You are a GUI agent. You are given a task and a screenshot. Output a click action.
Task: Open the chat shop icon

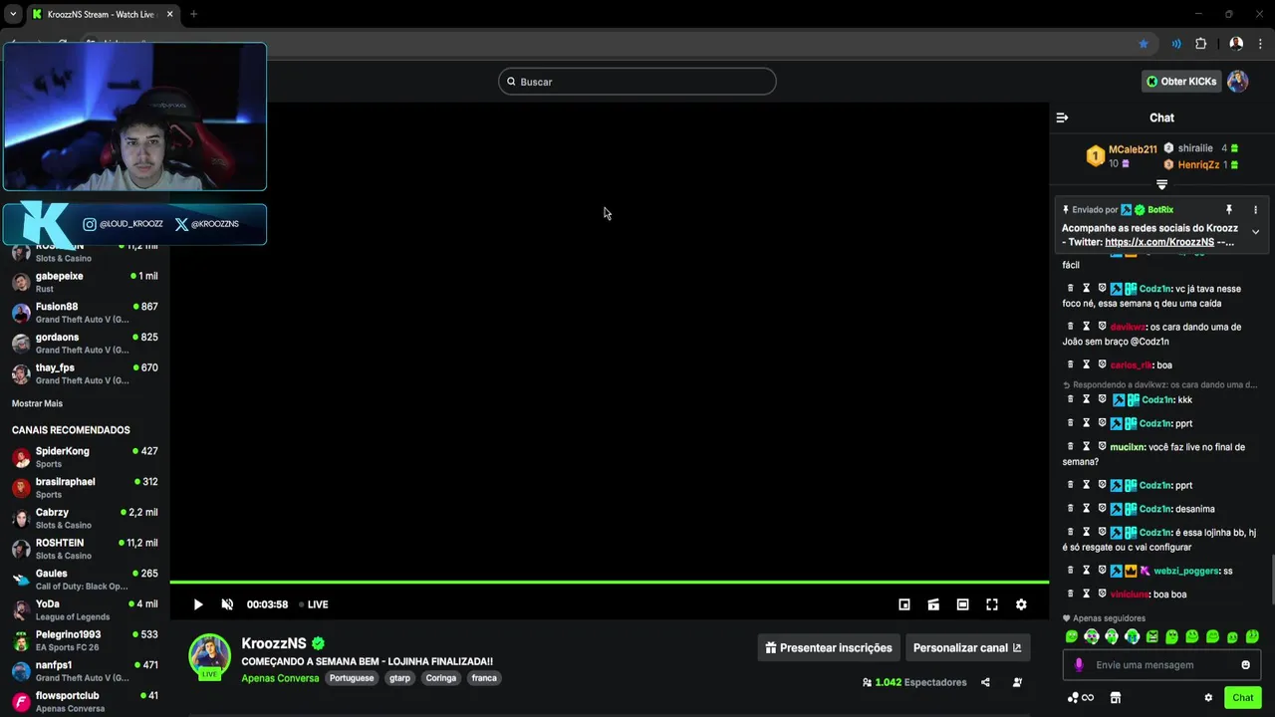pyautogui.click(x=1116, y=698)
